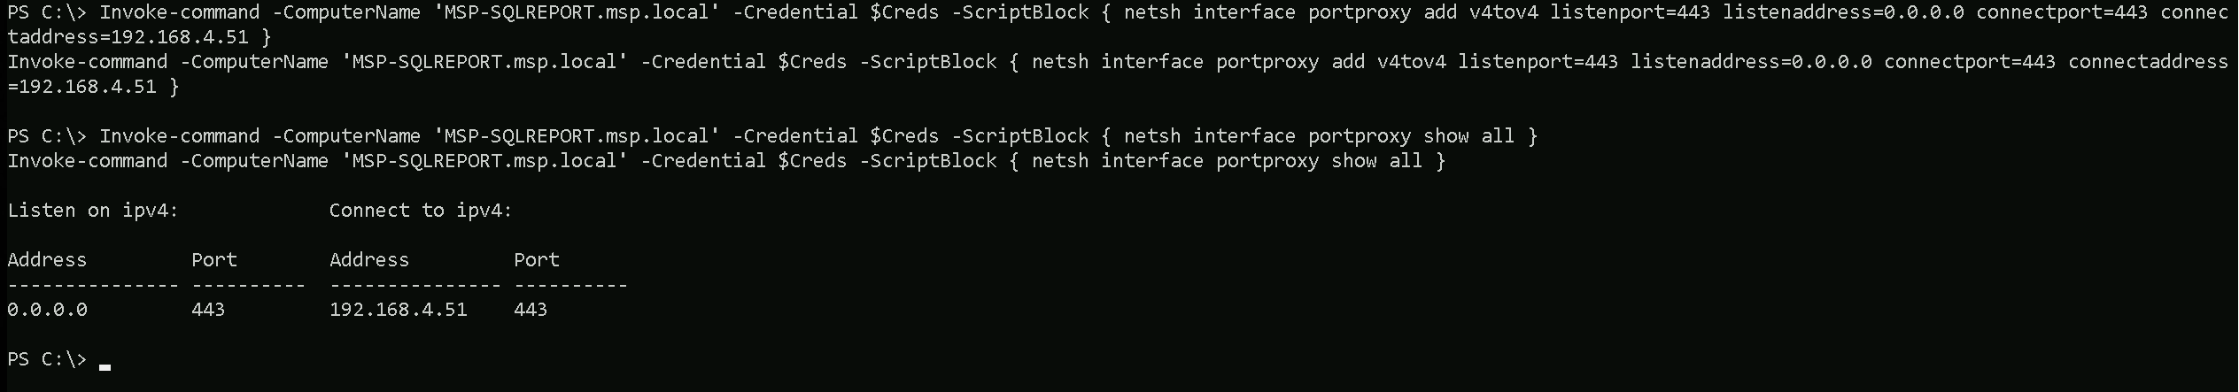The width and height of the screenshot is (2239, 392).
Task: Click 192.168.4.51 in the portproxy table row
Action: pyautogui.click(x=398, y=310)
